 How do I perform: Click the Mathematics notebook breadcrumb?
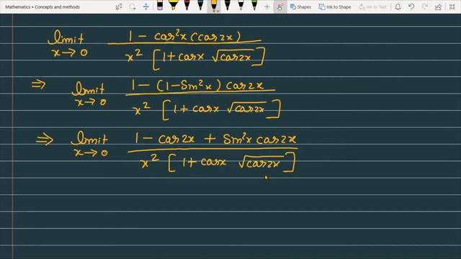[x=17, y=6]
